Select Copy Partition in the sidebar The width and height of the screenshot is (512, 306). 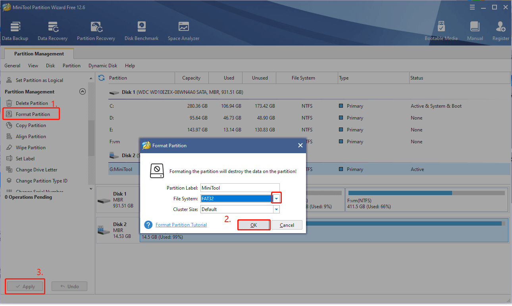pyautogui.click(x=31, y=125)
